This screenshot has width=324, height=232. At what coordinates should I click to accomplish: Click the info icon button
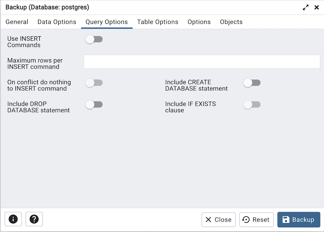click(13, 219)
